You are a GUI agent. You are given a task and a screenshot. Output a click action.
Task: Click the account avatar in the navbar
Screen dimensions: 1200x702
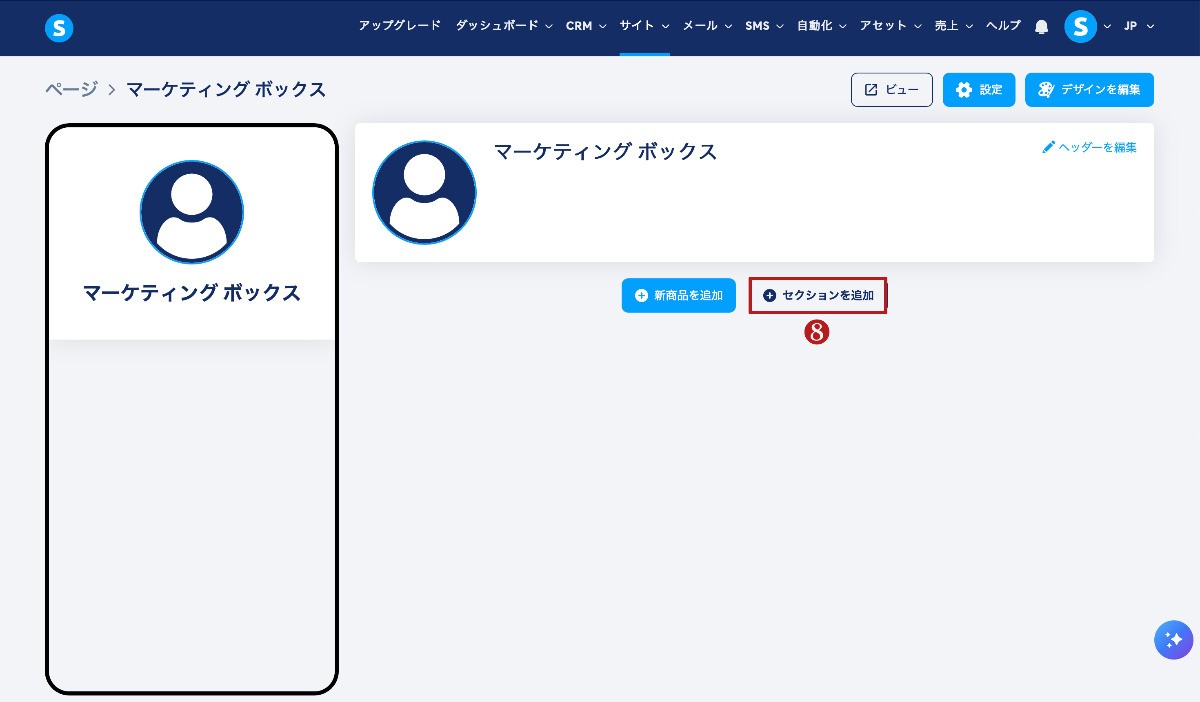click(1080, 26)
